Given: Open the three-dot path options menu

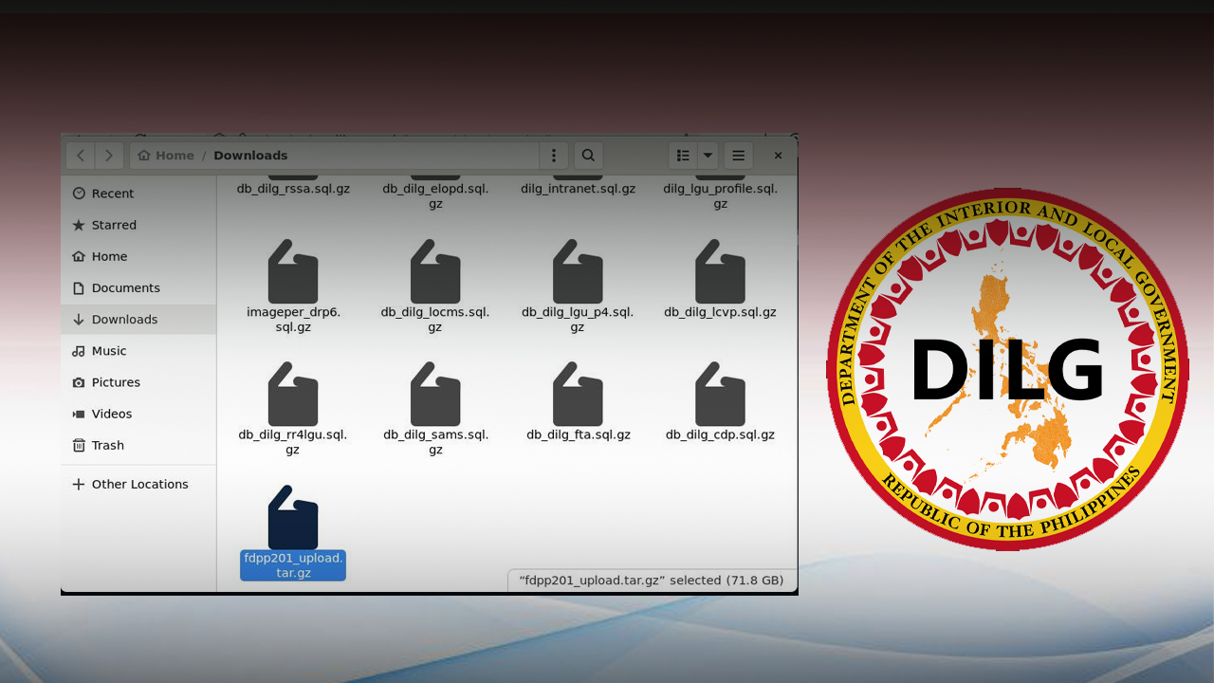Looking at the screenshot, I should pos(554,156).
